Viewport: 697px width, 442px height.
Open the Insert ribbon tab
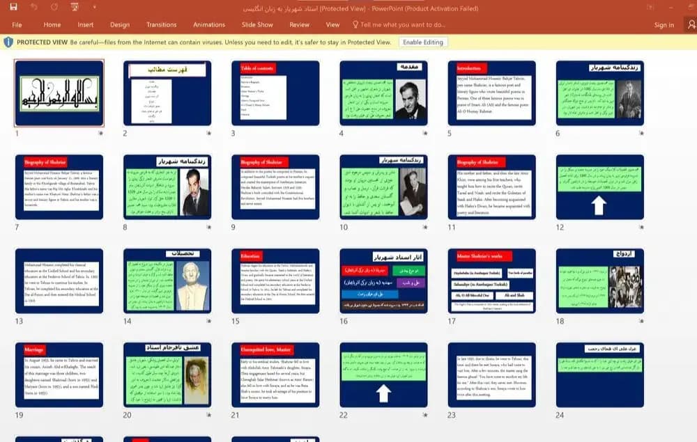coord(85,25)
